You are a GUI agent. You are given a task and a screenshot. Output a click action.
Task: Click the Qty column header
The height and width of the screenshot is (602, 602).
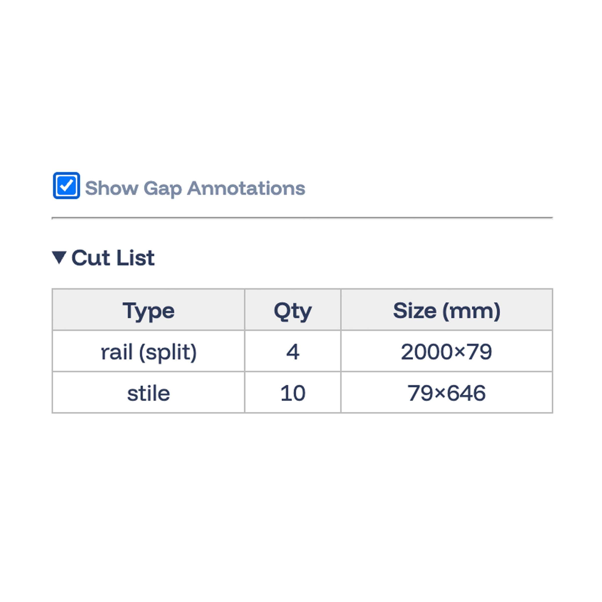pyautogui.click(x=292, y=310)
